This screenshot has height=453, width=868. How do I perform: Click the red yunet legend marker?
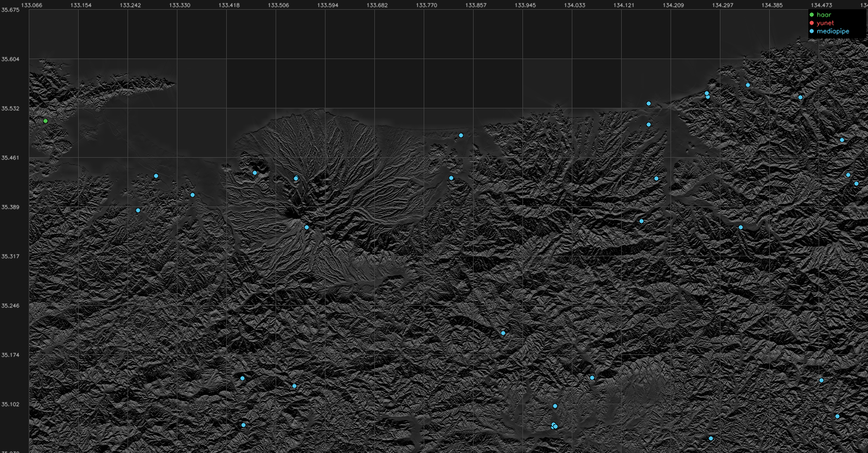tap(812, 23)
